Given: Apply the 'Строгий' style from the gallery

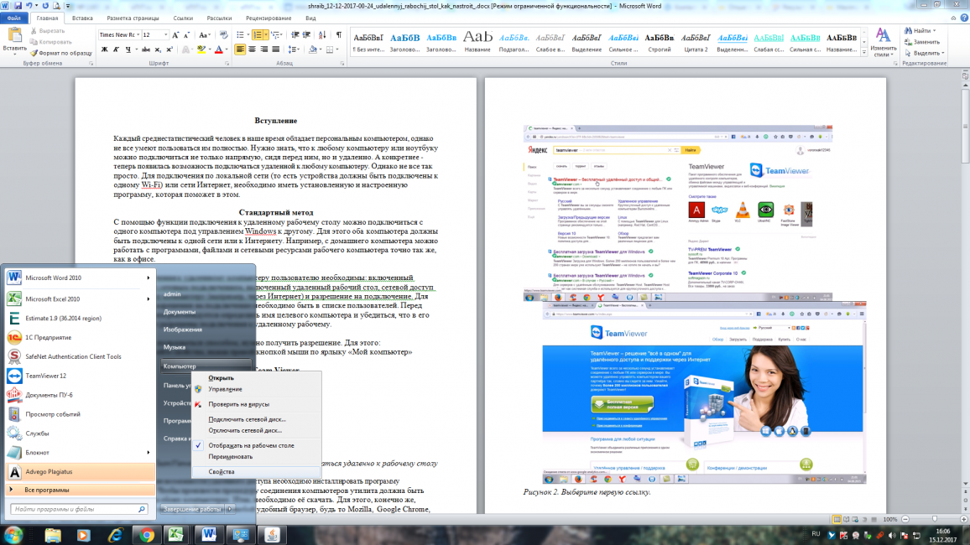Looking at the screenshot, I should coord(660,41).
